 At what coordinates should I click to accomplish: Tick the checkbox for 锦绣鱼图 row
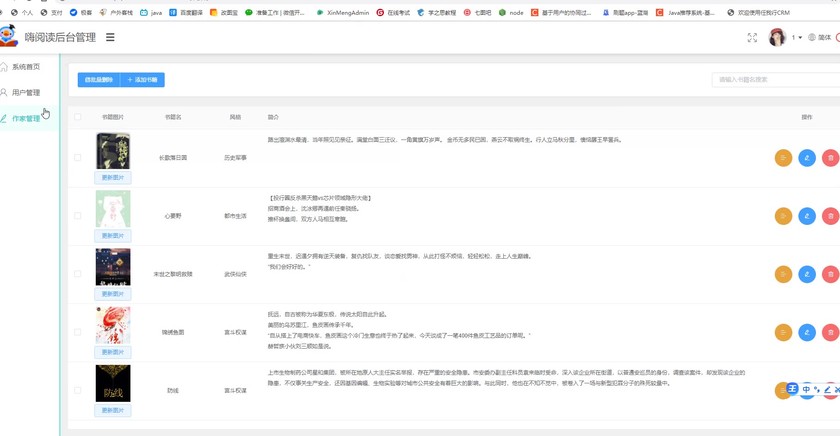coord(78,332)
